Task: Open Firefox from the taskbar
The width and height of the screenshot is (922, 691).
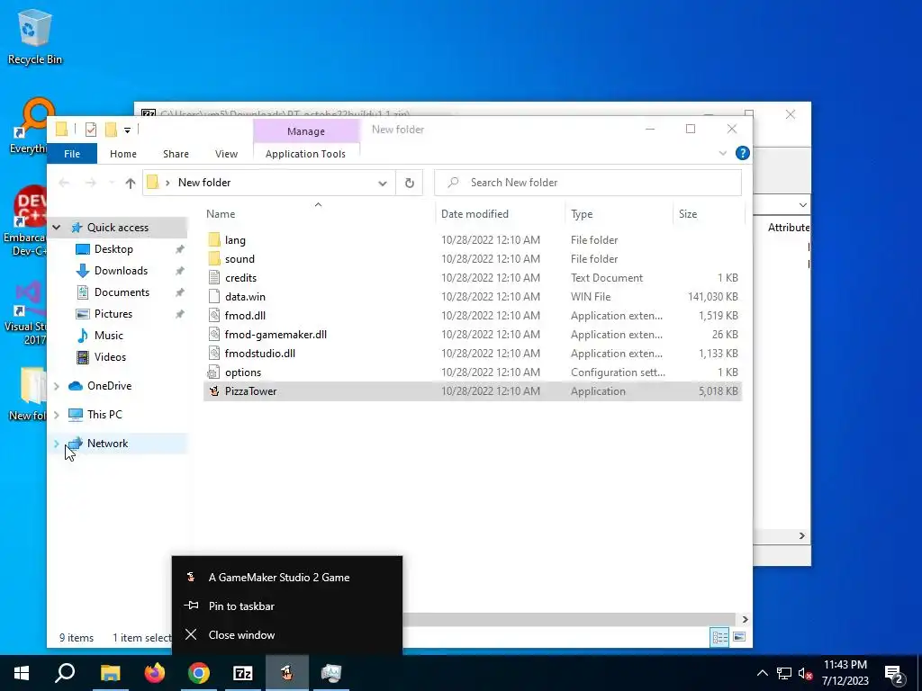Action: pyautogui.click(x=155, y=673)
